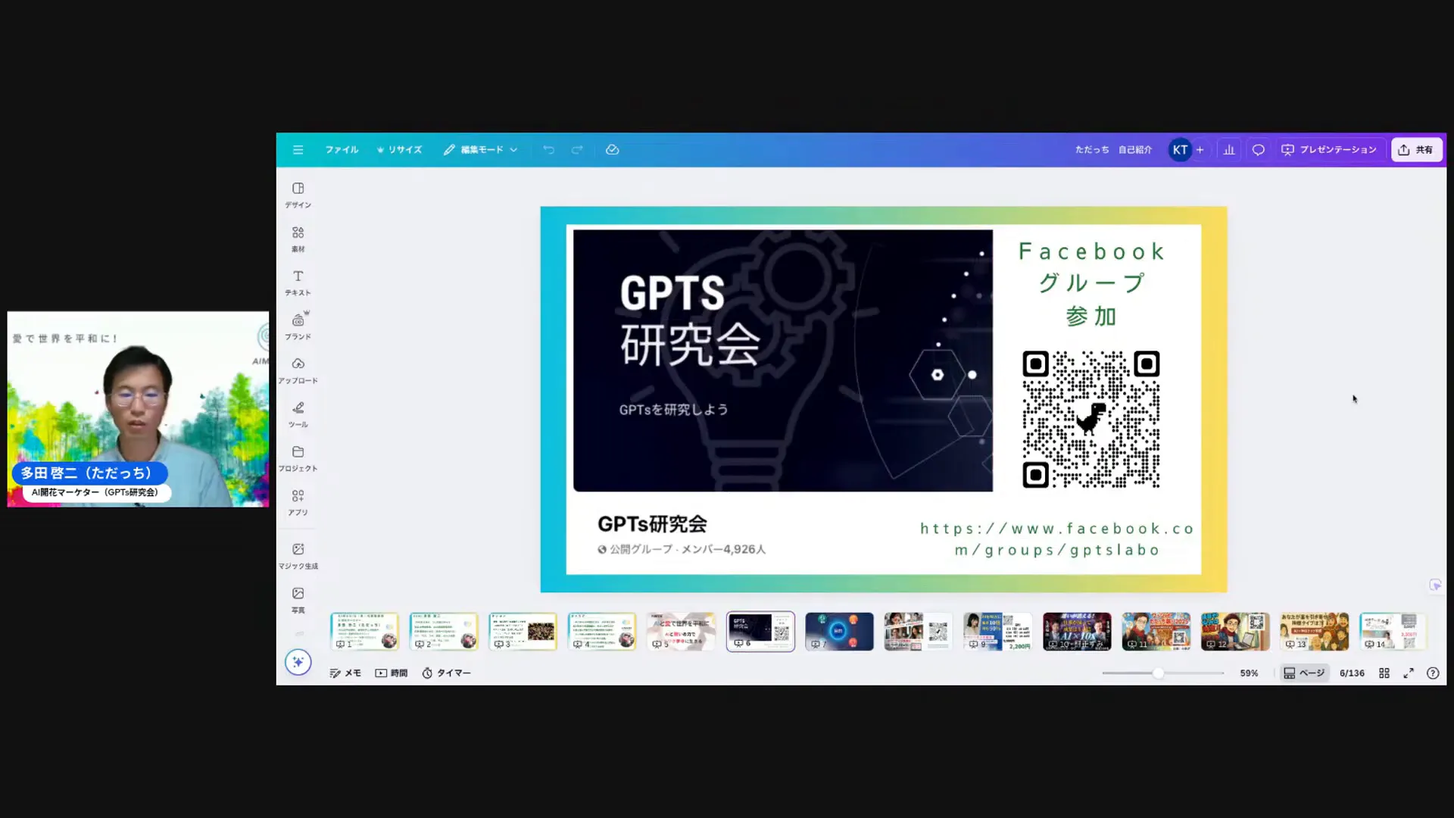
Task: Click the floating assistant icon at canvas edge
Action: (1435, 585)
